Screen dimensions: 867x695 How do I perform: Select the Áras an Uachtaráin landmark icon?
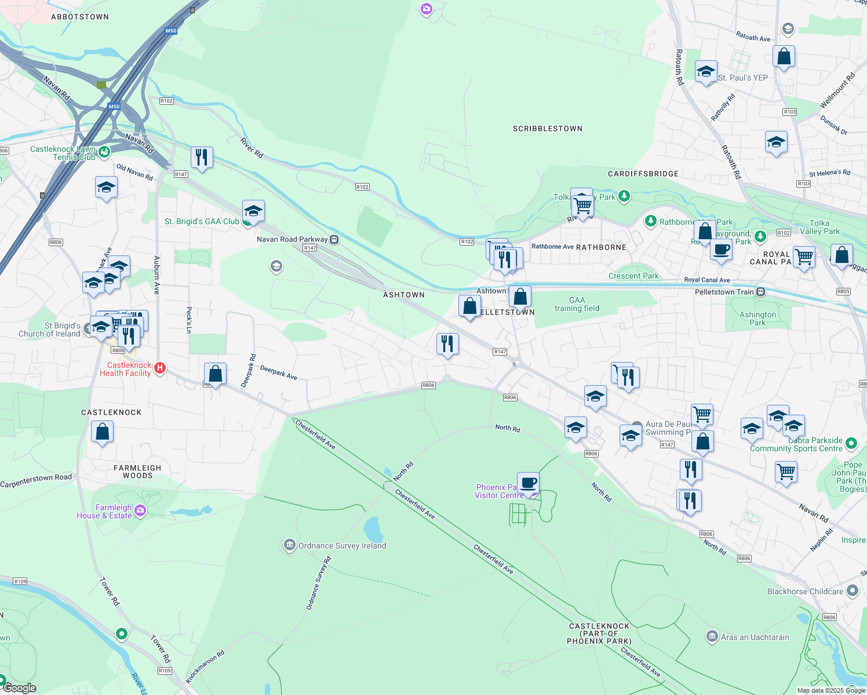(712, 637)
